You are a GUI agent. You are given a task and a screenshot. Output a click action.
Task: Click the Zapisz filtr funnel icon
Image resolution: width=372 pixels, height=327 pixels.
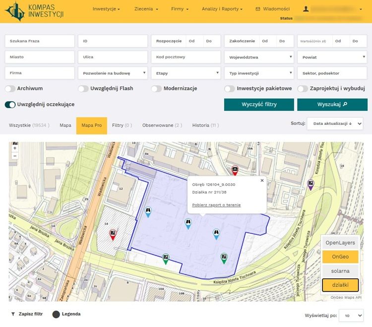tap(13, 314)
